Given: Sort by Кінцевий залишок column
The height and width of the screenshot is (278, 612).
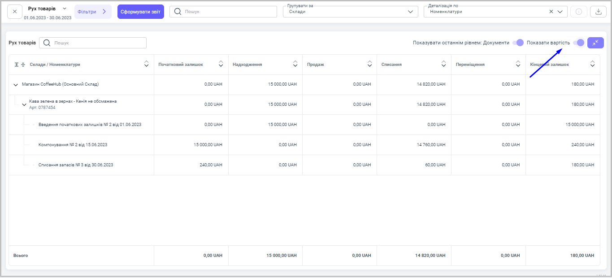Looking at the screenshot, I should coord(592,64).
